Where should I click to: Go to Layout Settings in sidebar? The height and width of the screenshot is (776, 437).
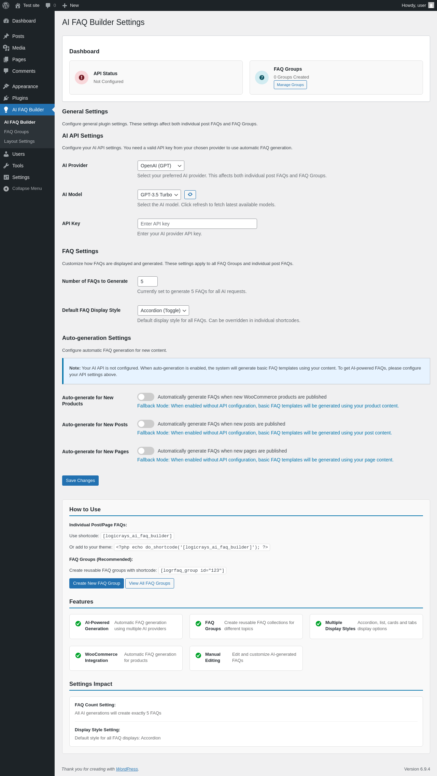point(19,141)
